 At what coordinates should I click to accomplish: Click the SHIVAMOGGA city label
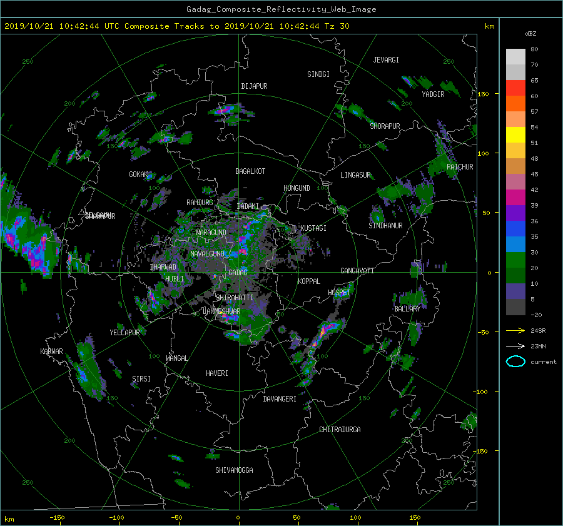point(234,470)
